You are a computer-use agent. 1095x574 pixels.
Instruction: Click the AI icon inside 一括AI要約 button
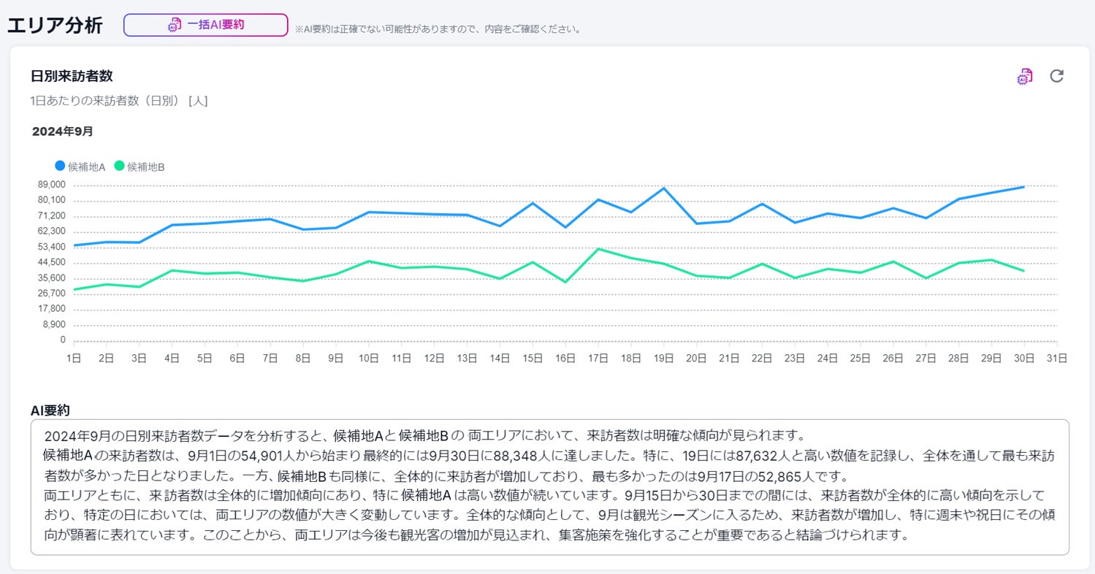[x=175, y=25]
